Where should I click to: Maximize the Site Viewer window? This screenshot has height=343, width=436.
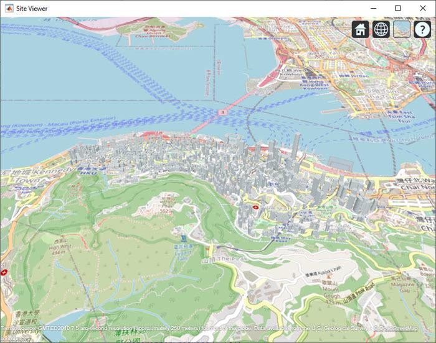point(398,8)
